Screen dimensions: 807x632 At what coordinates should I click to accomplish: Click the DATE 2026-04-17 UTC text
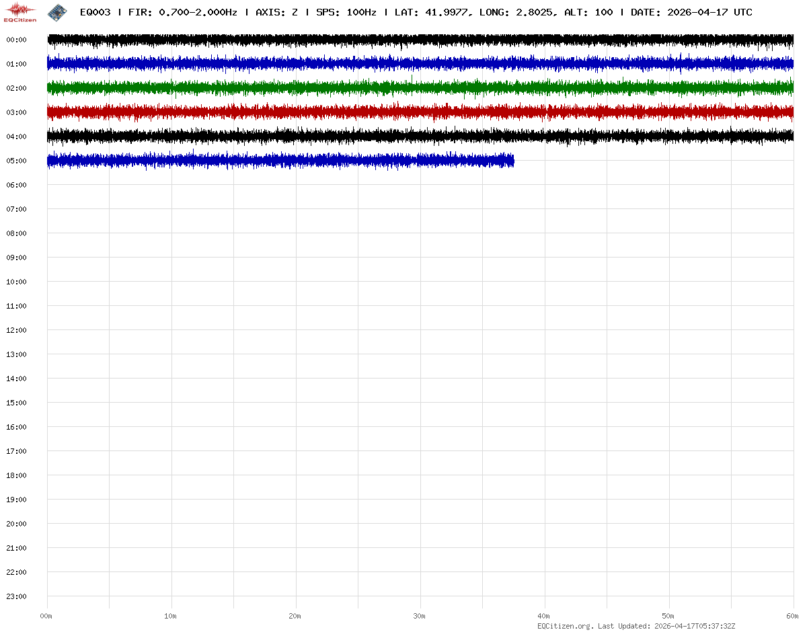click(x=691, y=12)
